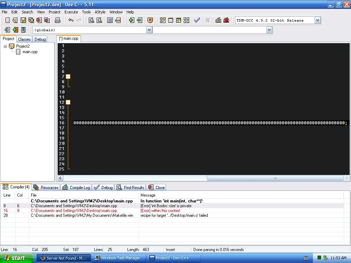Screen dimensions: 351x263
Task: Select main.cpp in the project tree
Action: [30, 52]
